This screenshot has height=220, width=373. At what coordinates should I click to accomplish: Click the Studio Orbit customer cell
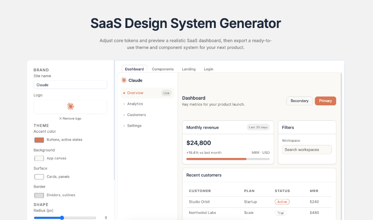tap(200, 202)
